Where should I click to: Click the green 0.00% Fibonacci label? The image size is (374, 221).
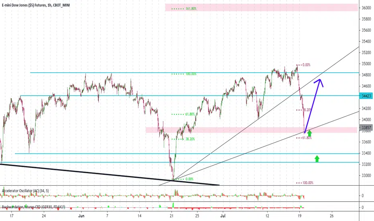pos(189,179)
